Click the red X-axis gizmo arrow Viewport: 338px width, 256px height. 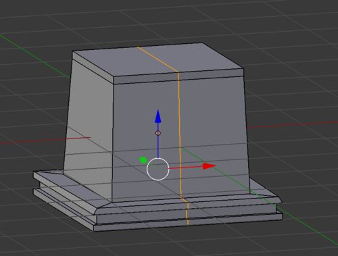pyautogui.click(x=209, y=166)
